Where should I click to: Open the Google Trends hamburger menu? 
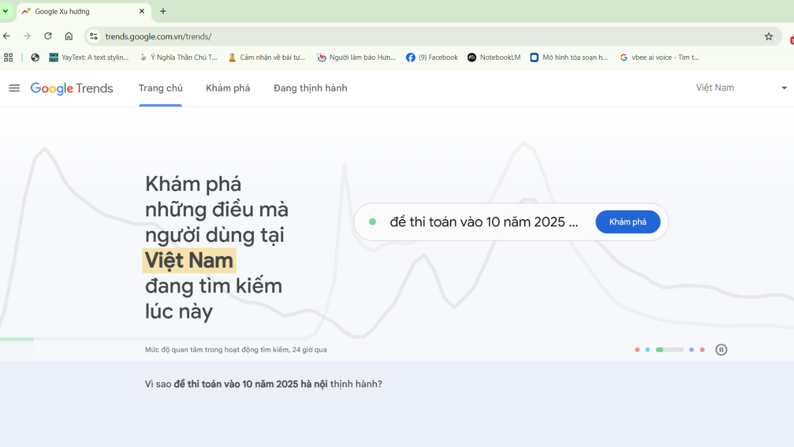(x=14, y=88)
